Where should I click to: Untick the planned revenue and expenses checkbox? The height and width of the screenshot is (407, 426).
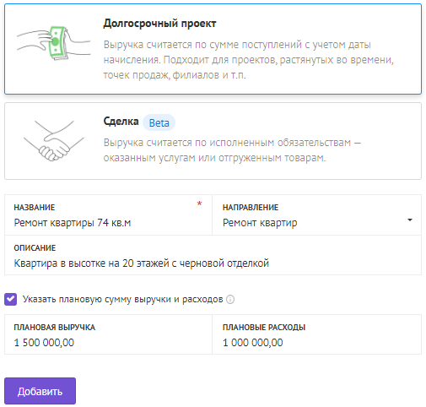(11, 299)
